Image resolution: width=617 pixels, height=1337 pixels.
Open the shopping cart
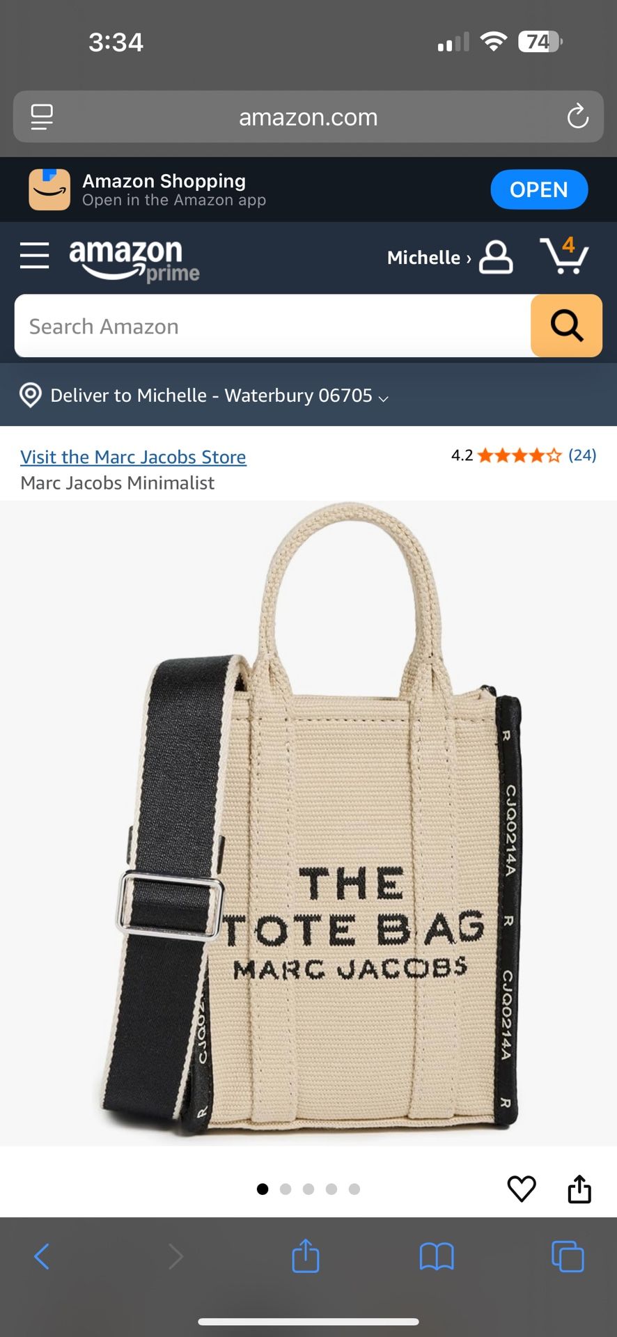click(564, 256)
